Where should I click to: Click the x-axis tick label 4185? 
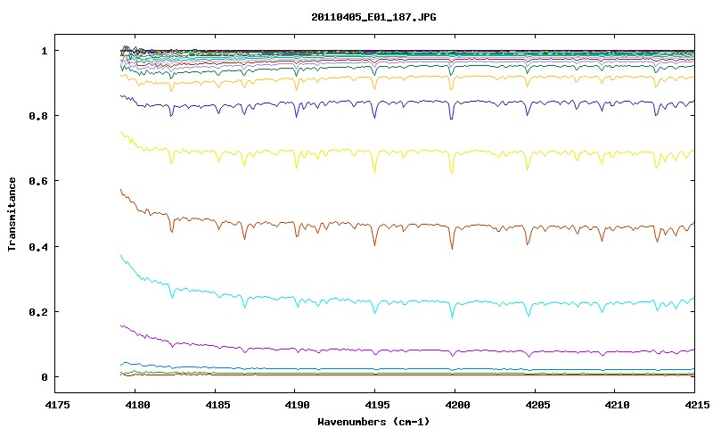pyautogui.click(x=216, y=404)
